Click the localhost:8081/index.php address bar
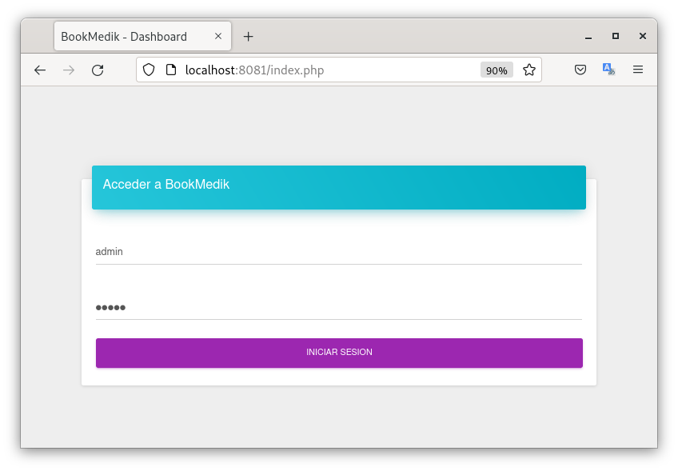 tap(320, 70)
